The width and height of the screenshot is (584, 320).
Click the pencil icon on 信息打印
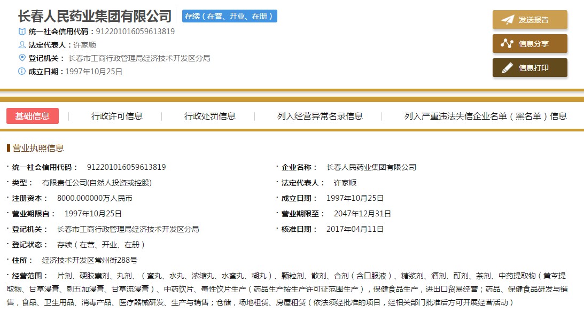click(507, 68)
